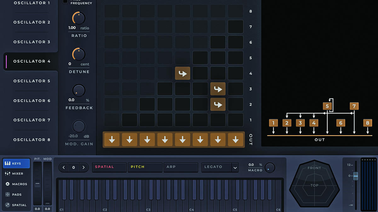Select the Oscillator 5 tab

(x=32, y=81)
